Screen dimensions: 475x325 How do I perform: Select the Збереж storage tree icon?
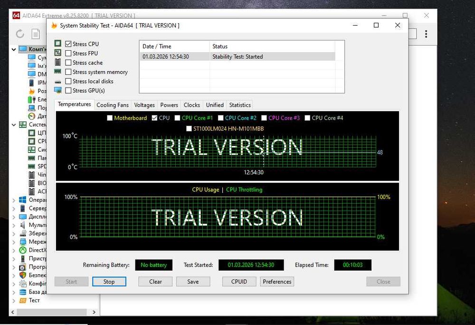point(23,234)
